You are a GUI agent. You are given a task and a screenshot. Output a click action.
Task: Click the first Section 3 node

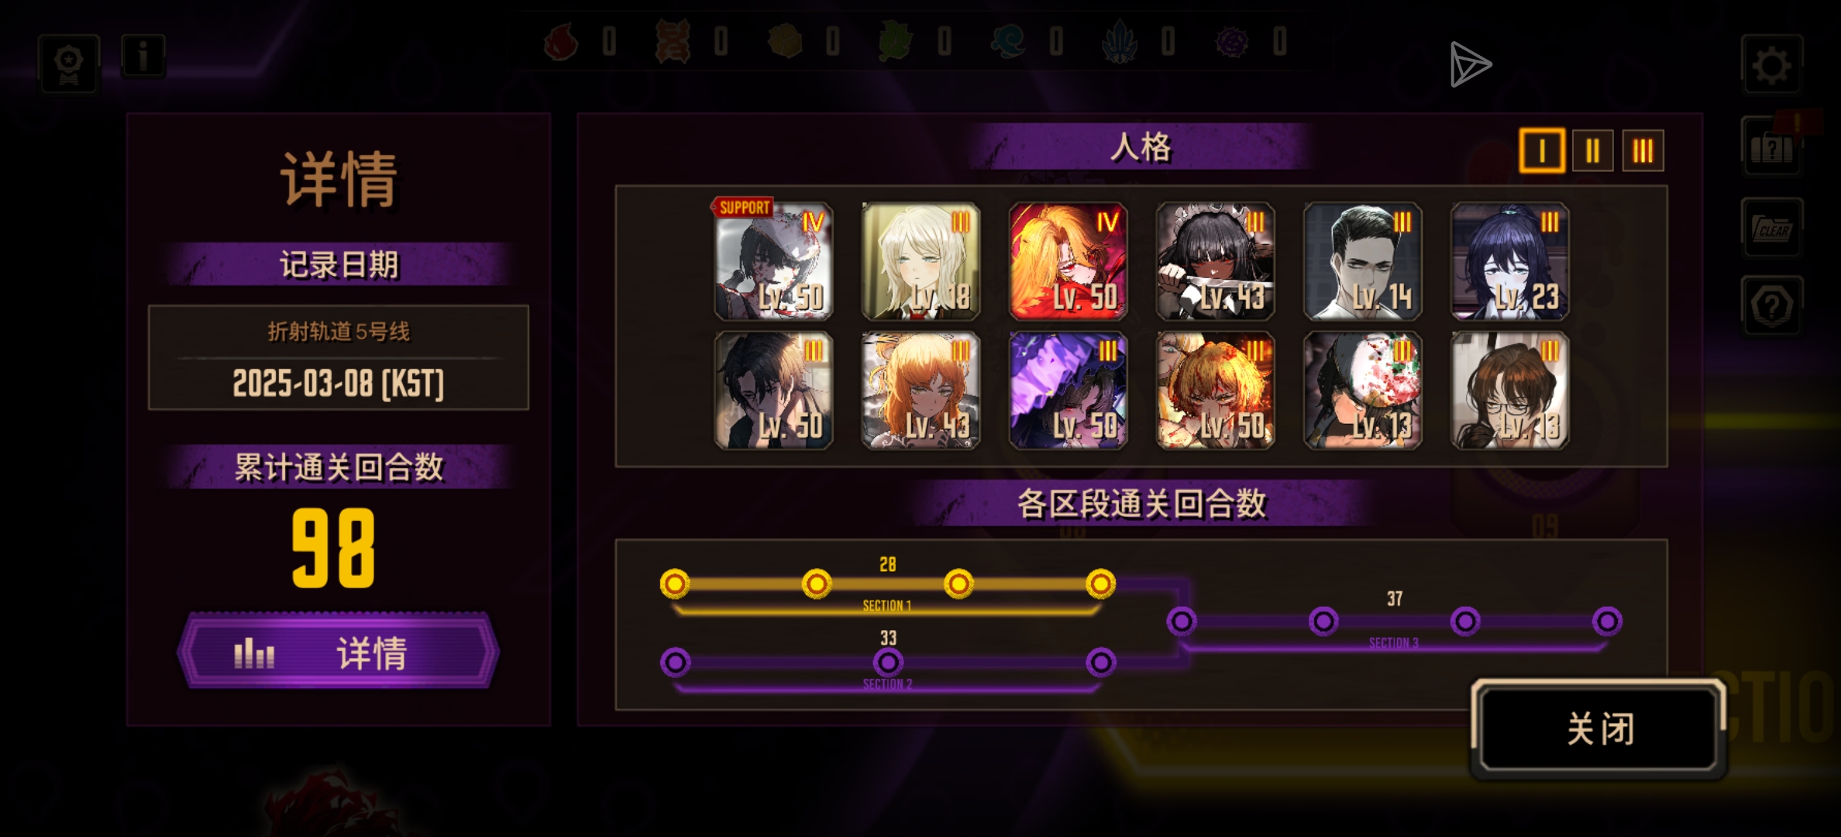[x=1182, y=621]
